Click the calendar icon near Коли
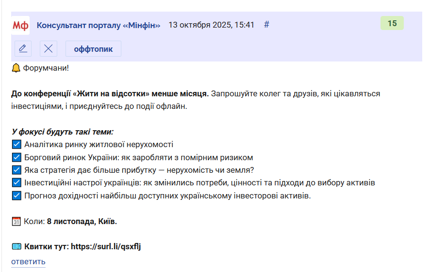 [x=16, y=222]
